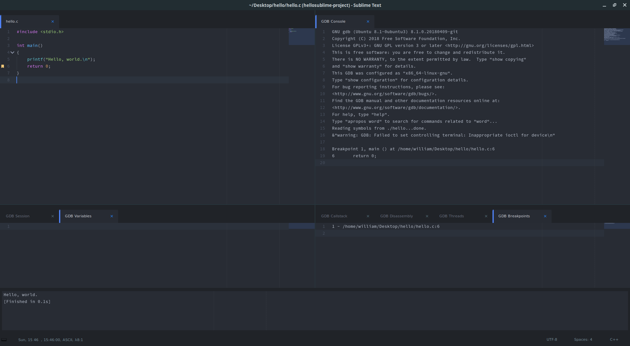Open the UTF-8 encoding selector
Viewport: 630px width, 346px height.
tap(552, 340)
